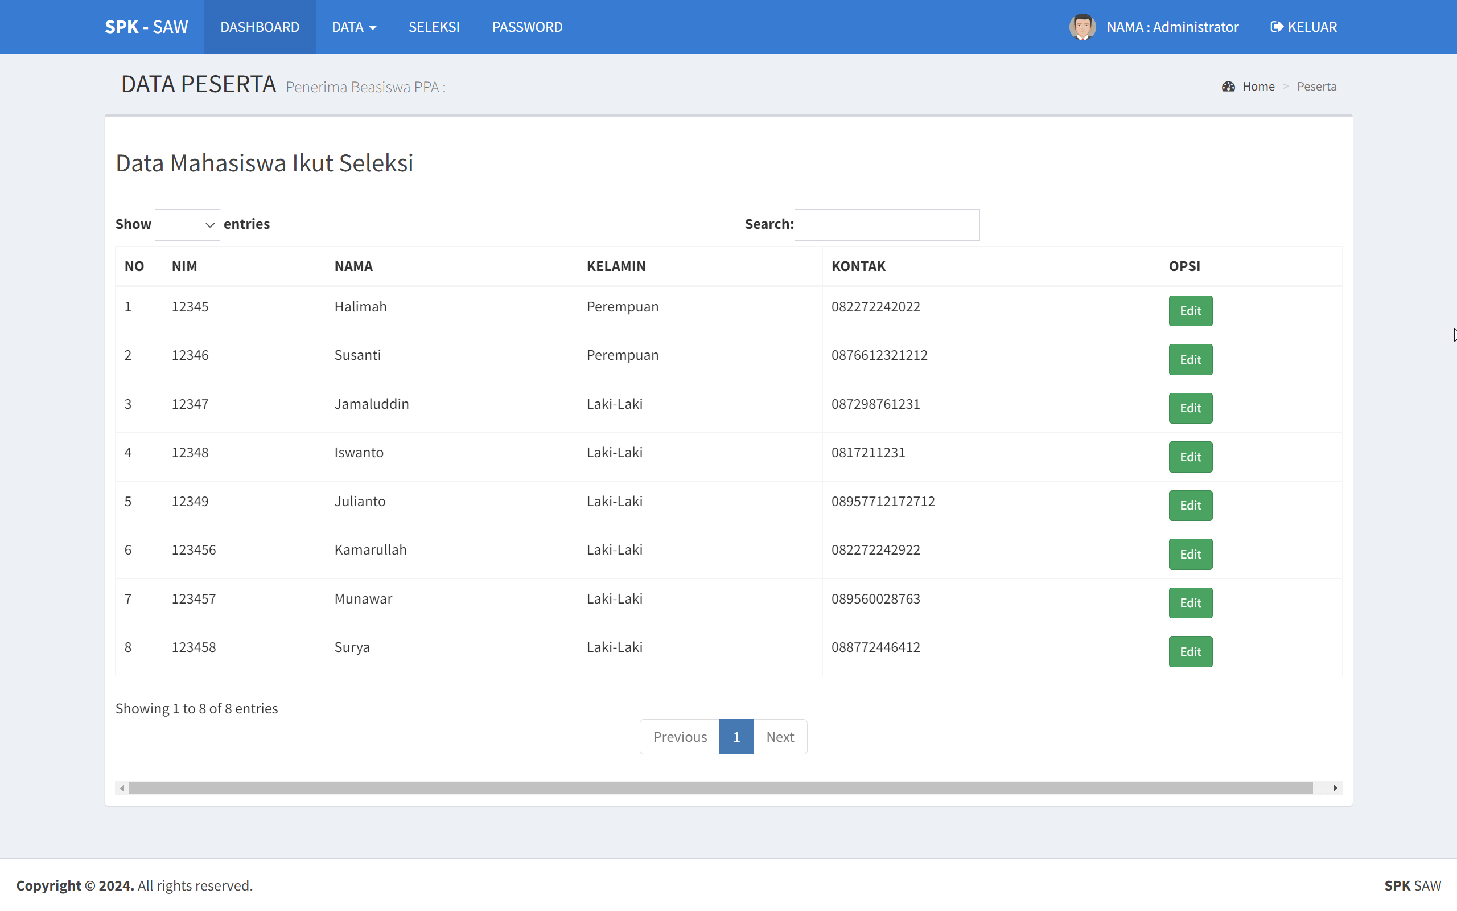This screenshot has height=911, width=1457.
Task: Click the SPK - SAW brand logo
Action: [x=146, y=27]
